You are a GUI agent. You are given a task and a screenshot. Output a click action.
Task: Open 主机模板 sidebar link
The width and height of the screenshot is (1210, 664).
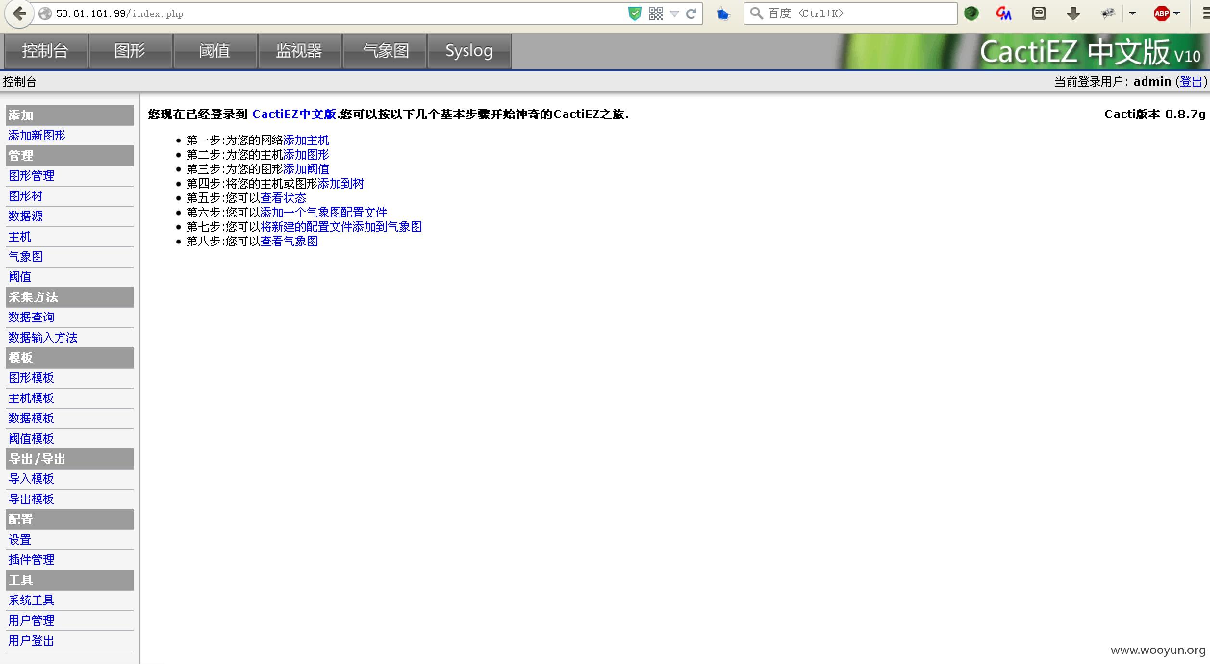point(31,398)
